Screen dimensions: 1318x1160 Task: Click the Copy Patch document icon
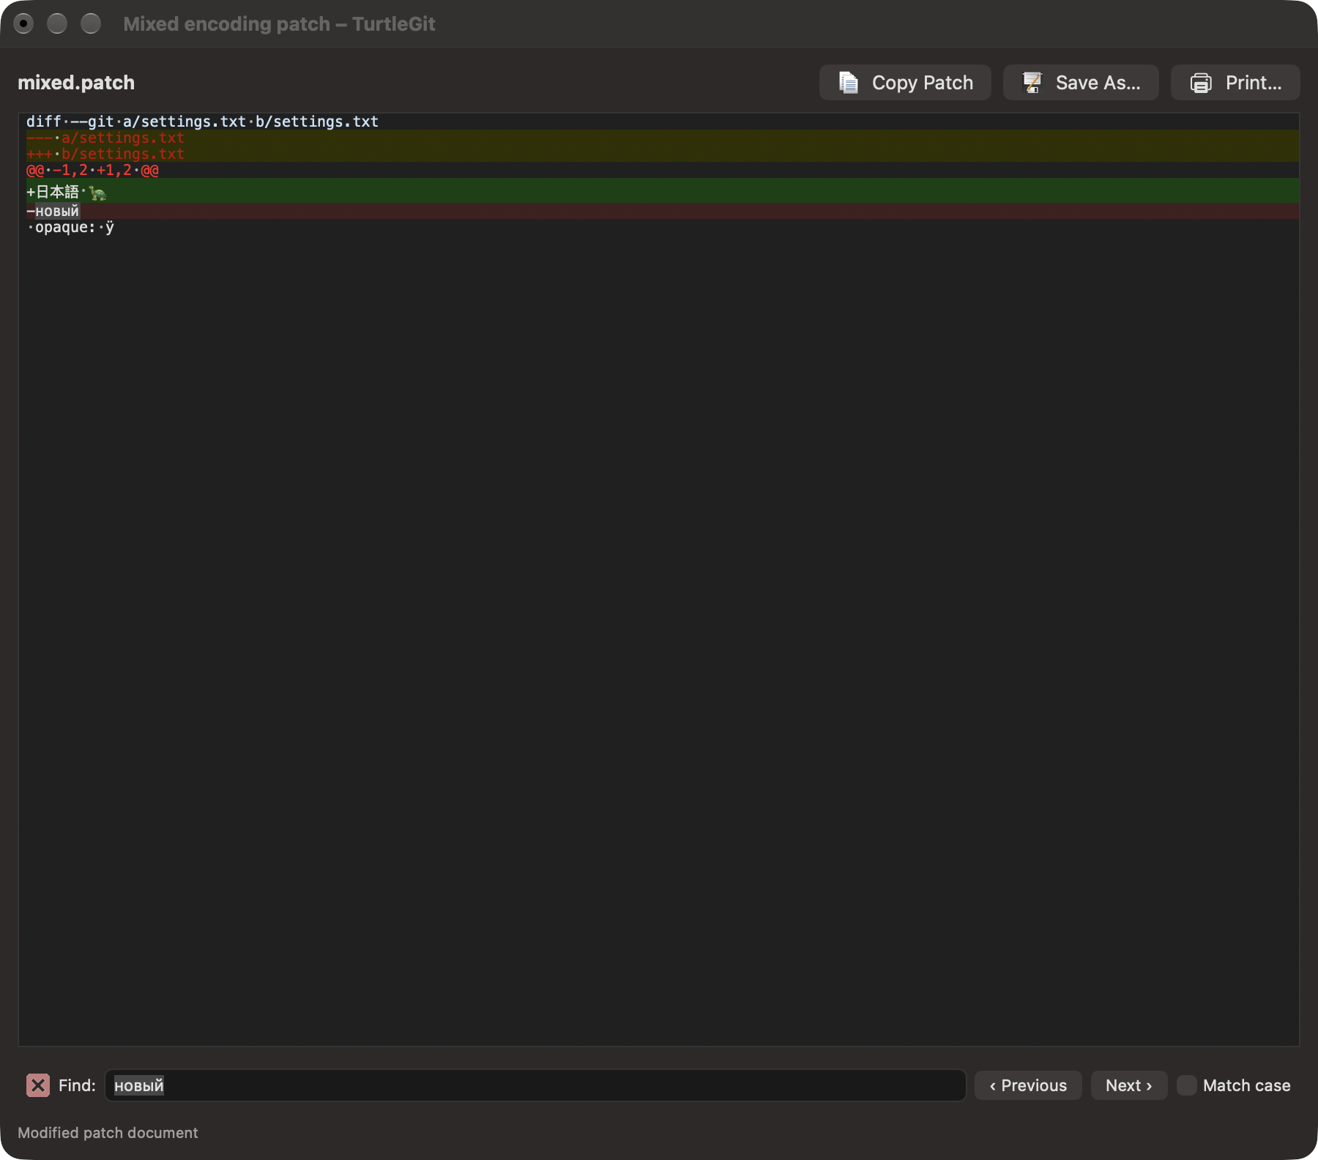coord(849,83)
